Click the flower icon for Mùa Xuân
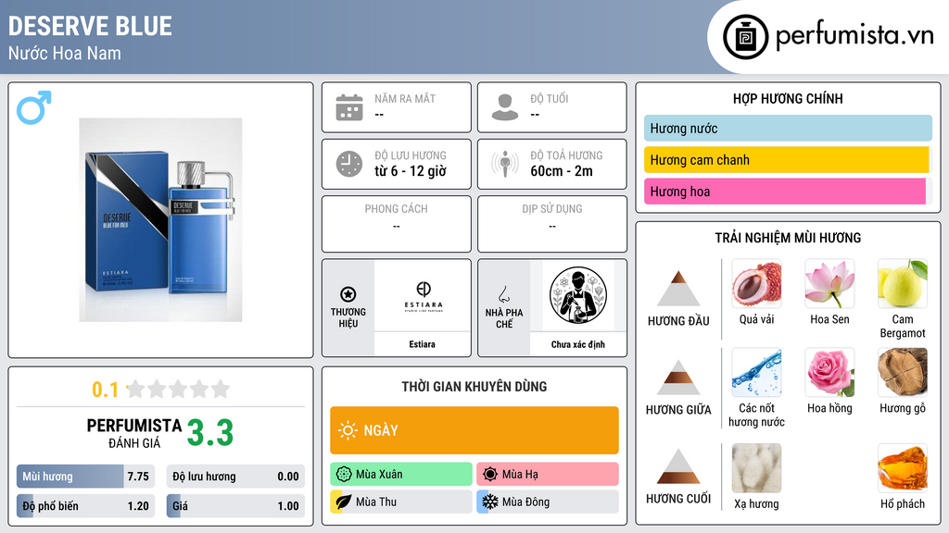Image resolution: width=949 pixels, height=533 pixels. (344, 475)
